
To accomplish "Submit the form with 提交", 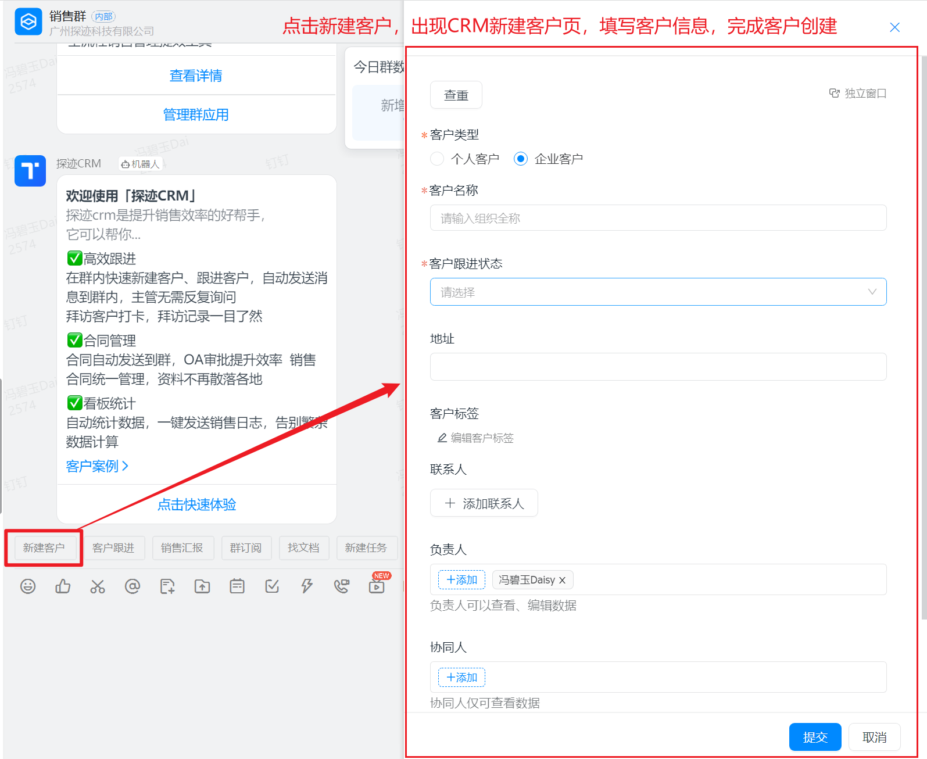I will (x=815, y=737).
